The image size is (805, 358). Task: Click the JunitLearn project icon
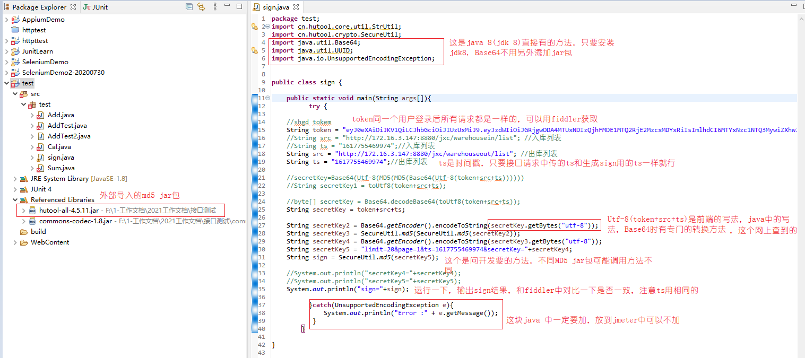(x=16, y=51)
